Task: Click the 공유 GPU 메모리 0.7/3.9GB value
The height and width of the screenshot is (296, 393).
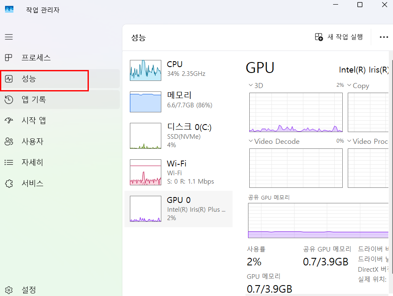Action: [326, 262]
